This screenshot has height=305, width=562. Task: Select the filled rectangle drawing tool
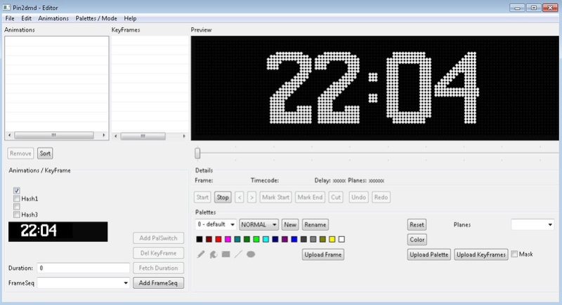point(226,255)
